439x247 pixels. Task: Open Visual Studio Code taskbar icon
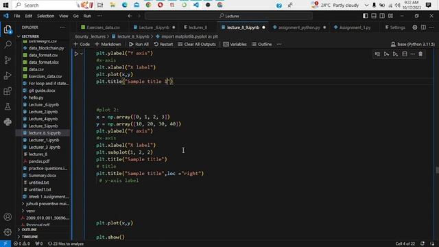(196, 5)
